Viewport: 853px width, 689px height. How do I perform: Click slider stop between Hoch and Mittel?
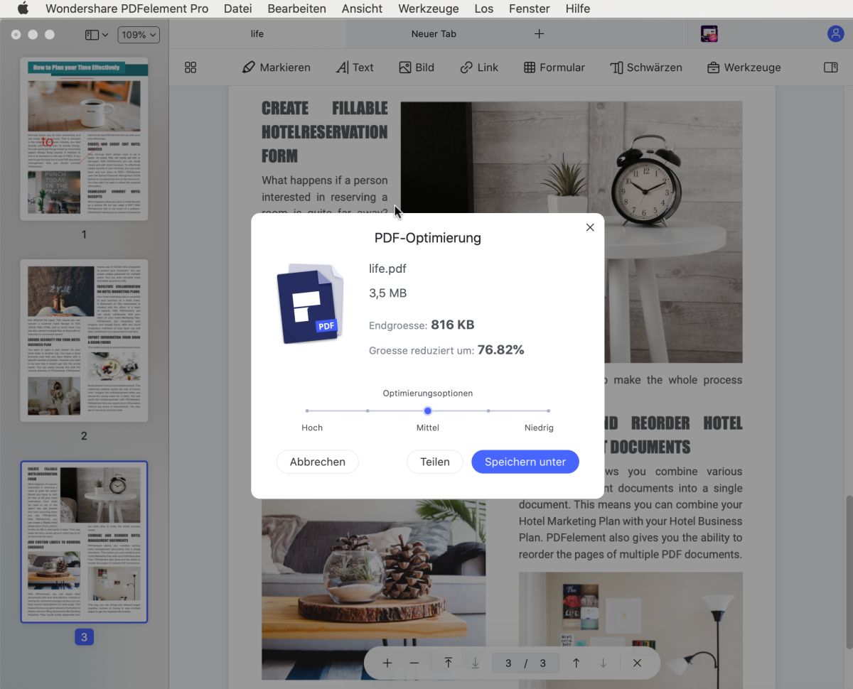[368, 411]
